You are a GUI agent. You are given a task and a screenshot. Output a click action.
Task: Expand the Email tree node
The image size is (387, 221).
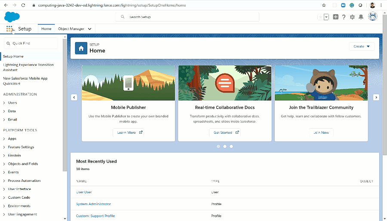coord(4,120)
